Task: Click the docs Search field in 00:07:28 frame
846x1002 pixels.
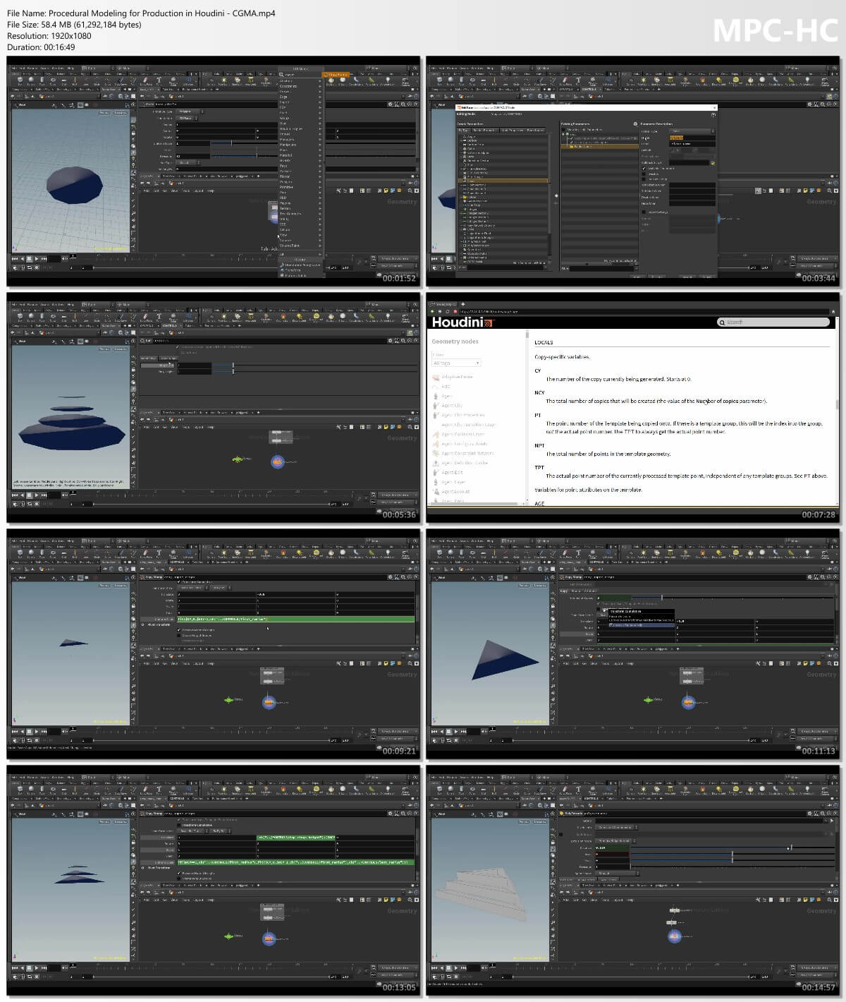Action: pyautogui.click(x=773, y=322)
